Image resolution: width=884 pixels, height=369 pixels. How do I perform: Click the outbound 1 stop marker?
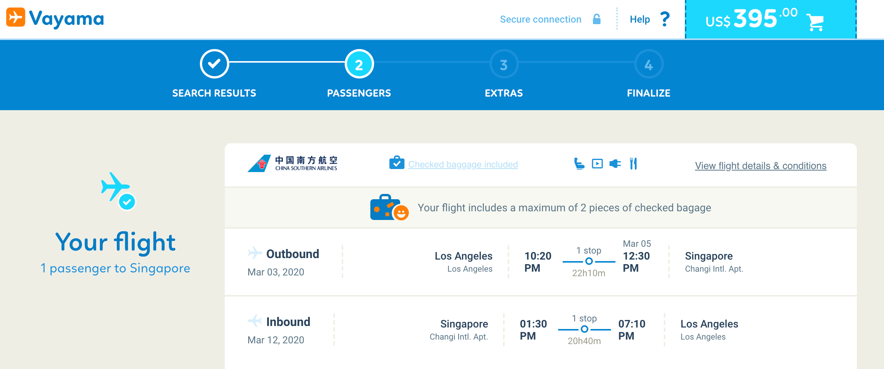[x=589, y=261]
